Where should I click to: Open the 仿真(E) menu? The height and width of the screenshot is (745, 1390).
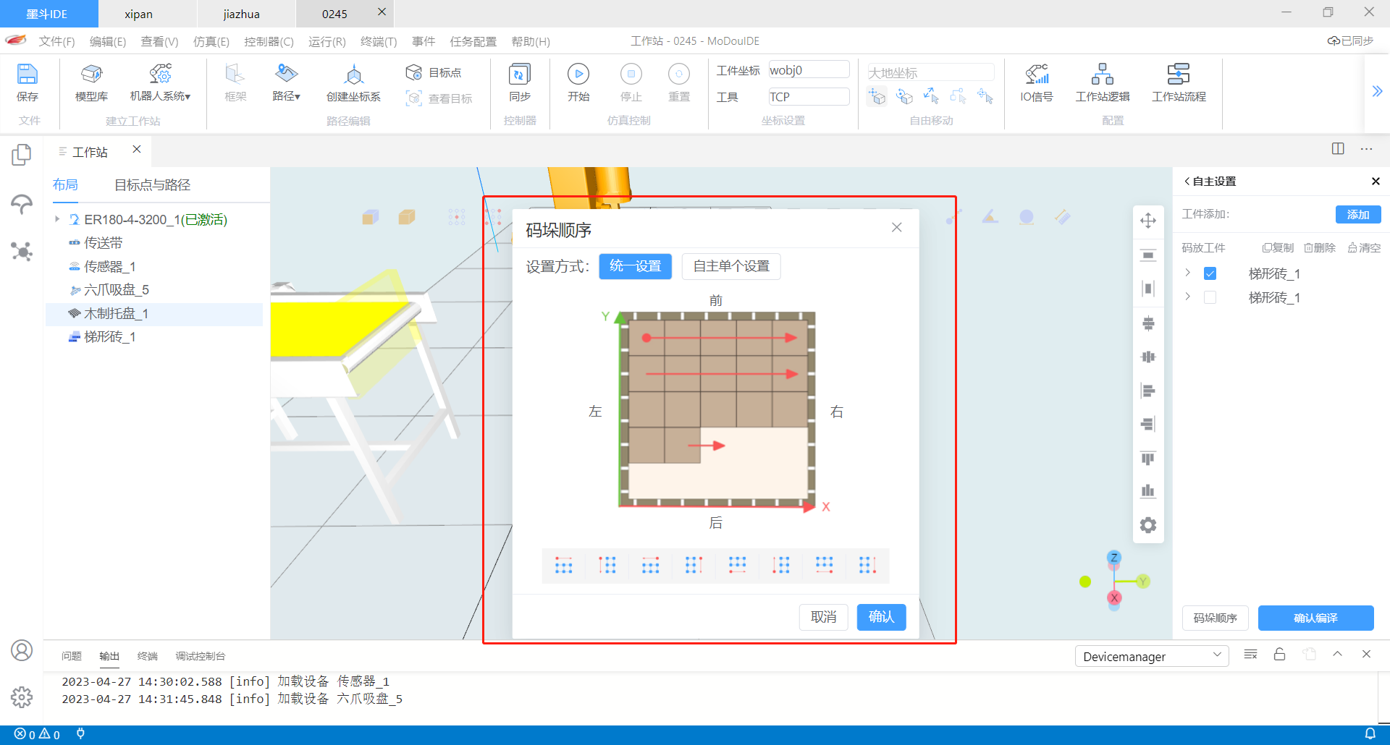pyautogui.click(x=211, y=41)
